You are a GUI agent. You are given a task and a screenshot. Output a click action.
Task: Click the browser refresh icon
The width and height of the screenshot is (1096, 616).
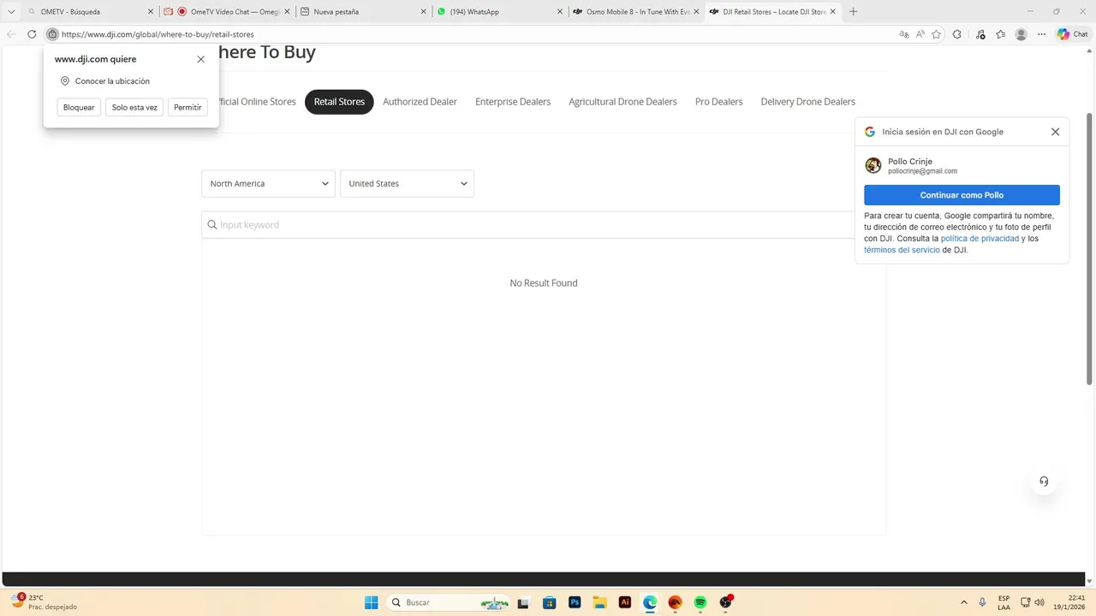[x=32, y=34]
